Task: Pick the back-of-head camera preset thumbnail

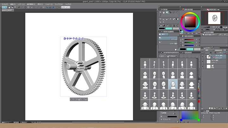Action: pyautogui.click(x=192, y=84)
